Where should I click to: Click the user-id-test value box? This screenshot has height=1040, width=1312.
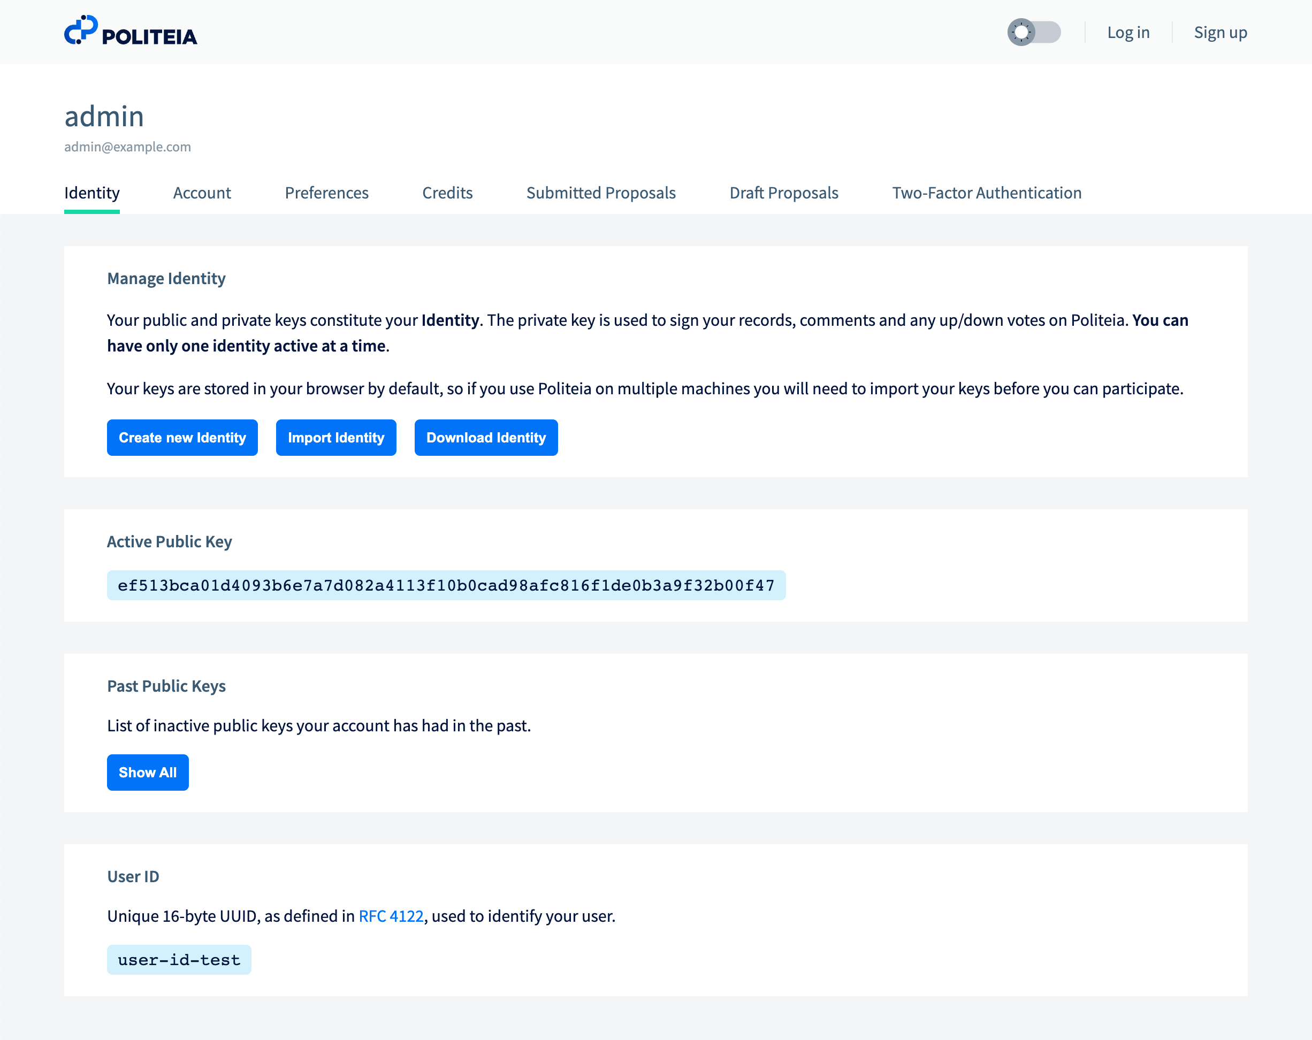coord(179,960)
